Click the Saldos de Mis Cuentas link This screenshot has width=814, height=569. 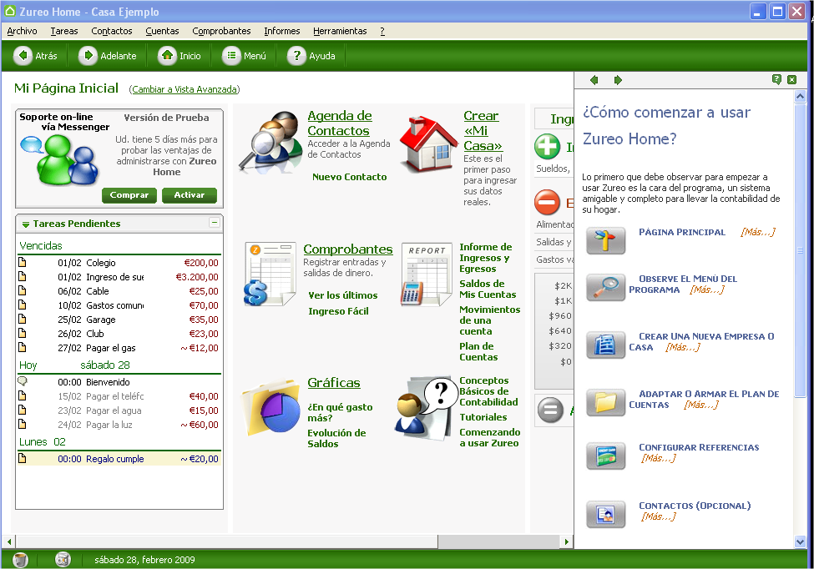click(x=488, y=289)
